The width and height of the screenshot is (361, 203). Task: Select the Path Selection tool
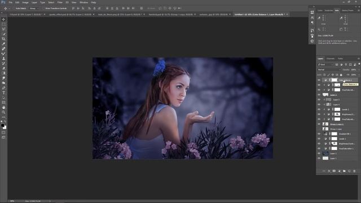(3, 98)
